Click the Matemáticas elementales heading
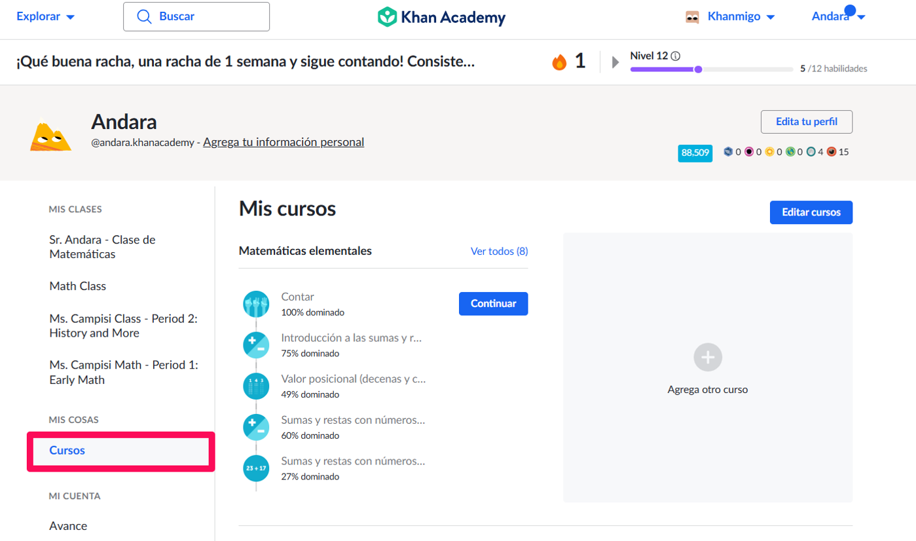The image size is (916, 541). click(x=305, y=251)
